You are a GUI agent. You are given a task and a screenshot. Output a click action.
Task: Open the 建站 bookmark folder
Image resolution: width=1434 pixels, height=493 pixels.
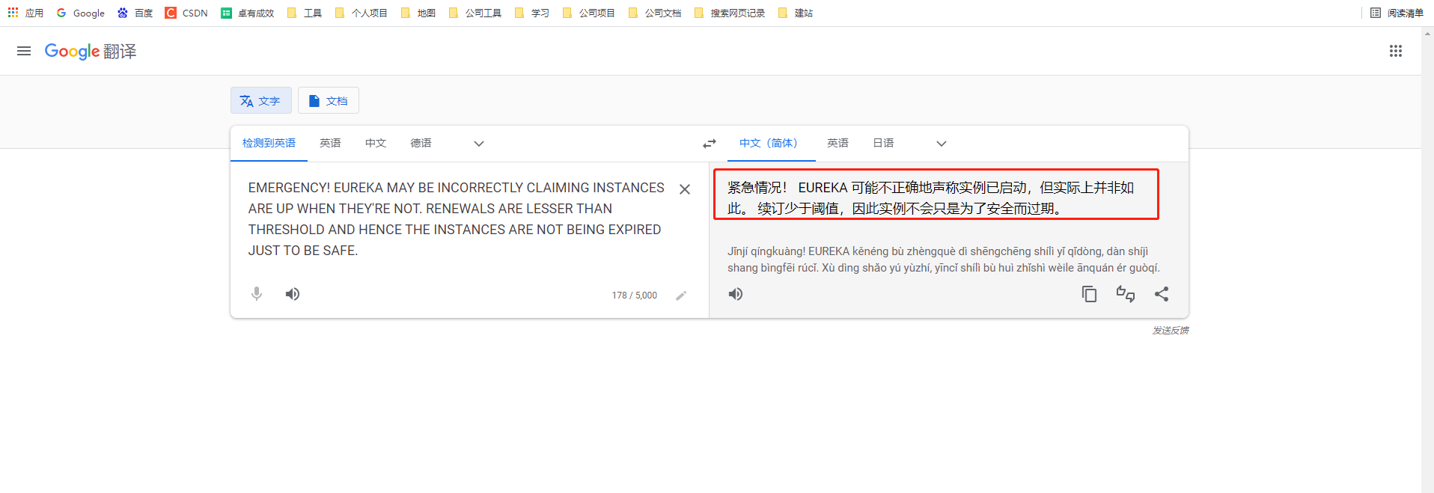coord(796,13)
